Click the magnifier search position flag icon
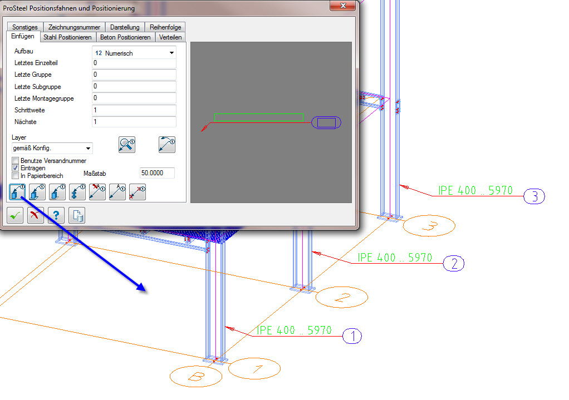 click(127, 145)
